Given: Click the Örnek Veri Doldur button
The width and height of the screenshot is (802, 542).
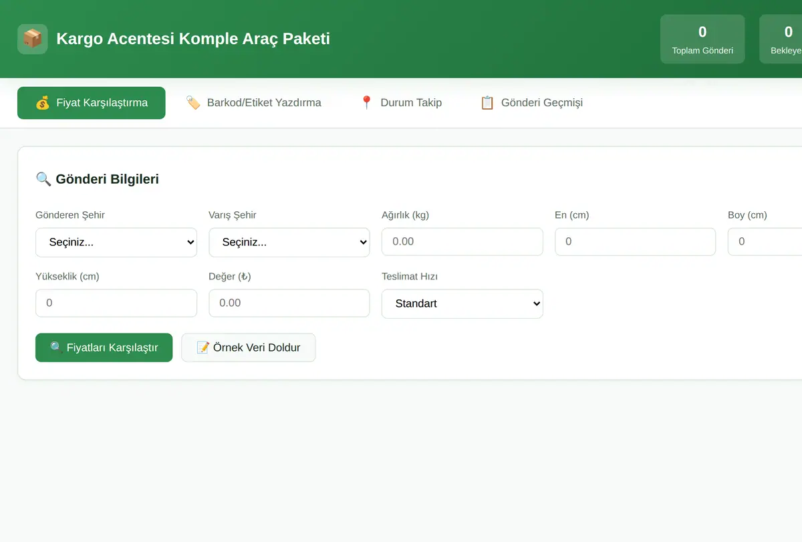Looking at the screenshot, I should click(249, 348).
